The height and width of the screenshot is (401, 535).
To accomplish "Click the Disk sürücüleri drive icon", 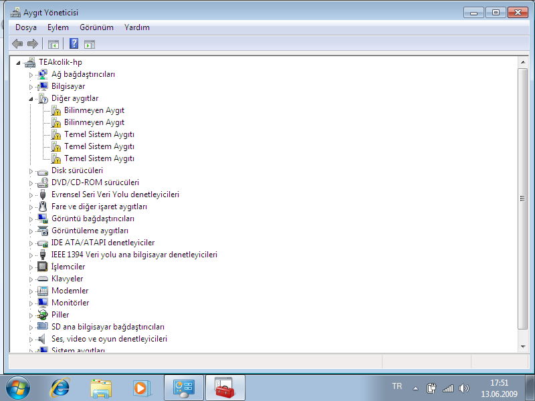I will pos(43,171).
